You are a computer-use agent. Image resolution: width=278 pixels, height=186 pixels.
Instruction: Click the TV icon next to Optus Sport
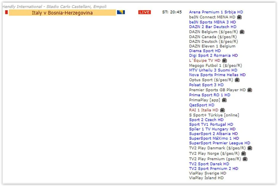point(237,80)
